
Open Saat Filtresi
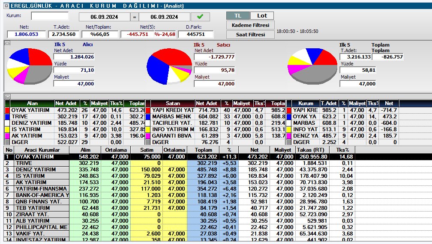coord(250,35)
